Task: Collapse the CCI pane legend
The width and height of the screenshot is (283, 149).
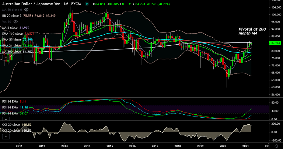Action: point(6,137)
